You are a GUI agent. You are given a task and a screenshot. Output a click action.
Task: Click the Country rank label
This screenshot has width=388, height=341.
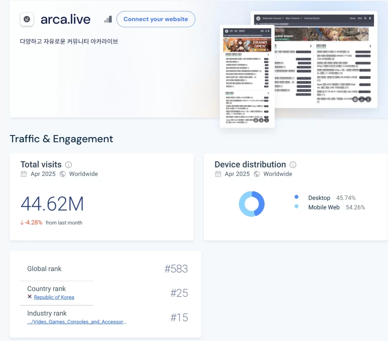click(47, 289)
